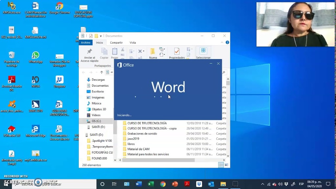Select Imágenes in navigation pane

[x=98, y=97]
